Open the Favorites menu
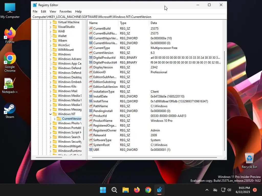The width and height of the screenshot is (262, 196). click(x=66, y=11)
